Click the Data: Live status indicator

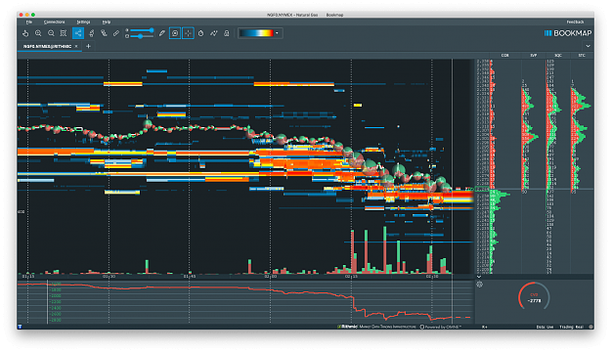point(545,327)
